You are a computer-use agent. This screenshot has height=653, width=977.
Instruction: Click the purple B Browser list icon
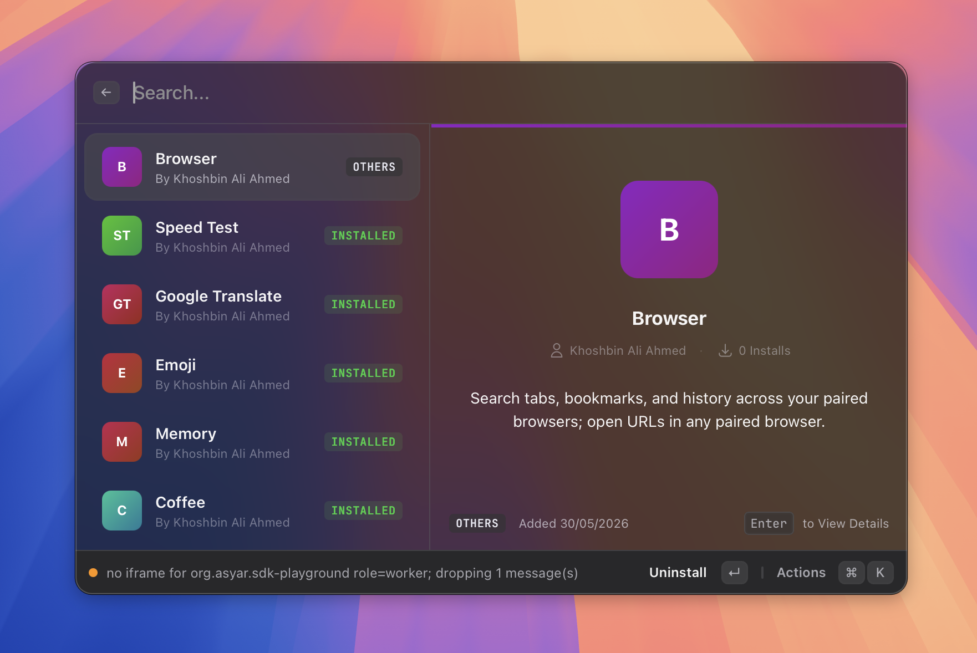tap(122, 167)
